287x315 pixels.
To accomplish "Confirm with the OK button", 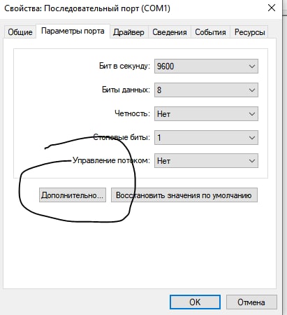I will (x=195, y=302).
